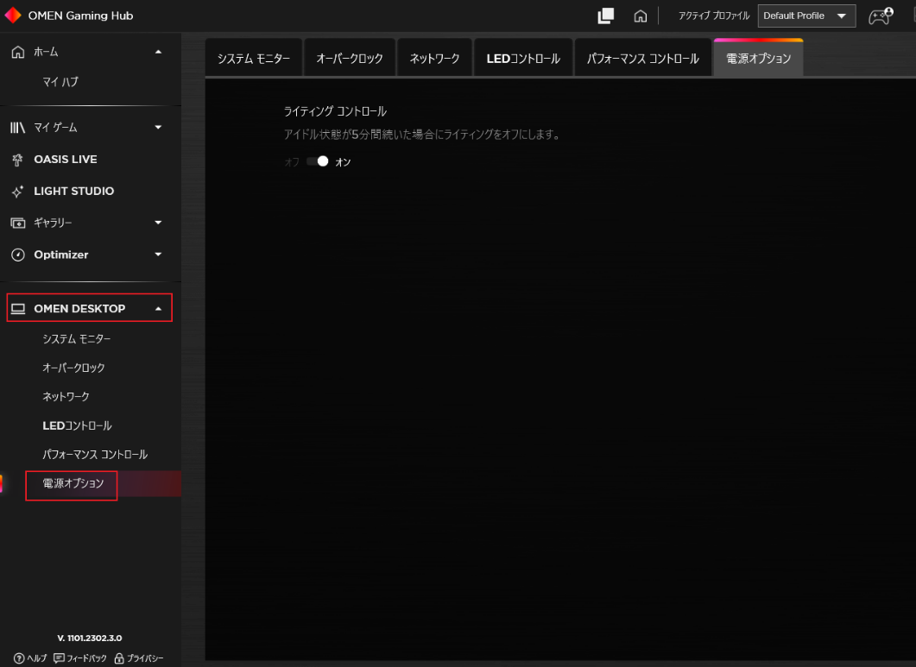Select ネットワーク in the sidebar
The width and height of the screenshot is (916, 667).
[x=66, y=397]
